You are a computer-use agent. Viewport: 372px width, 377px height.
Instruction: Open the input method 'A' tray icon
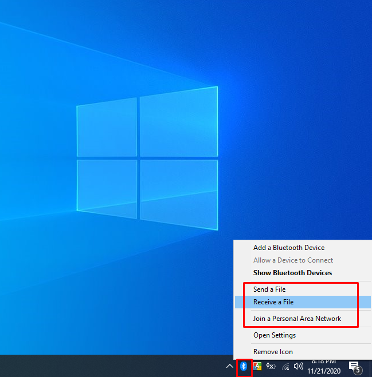point(257,367)
